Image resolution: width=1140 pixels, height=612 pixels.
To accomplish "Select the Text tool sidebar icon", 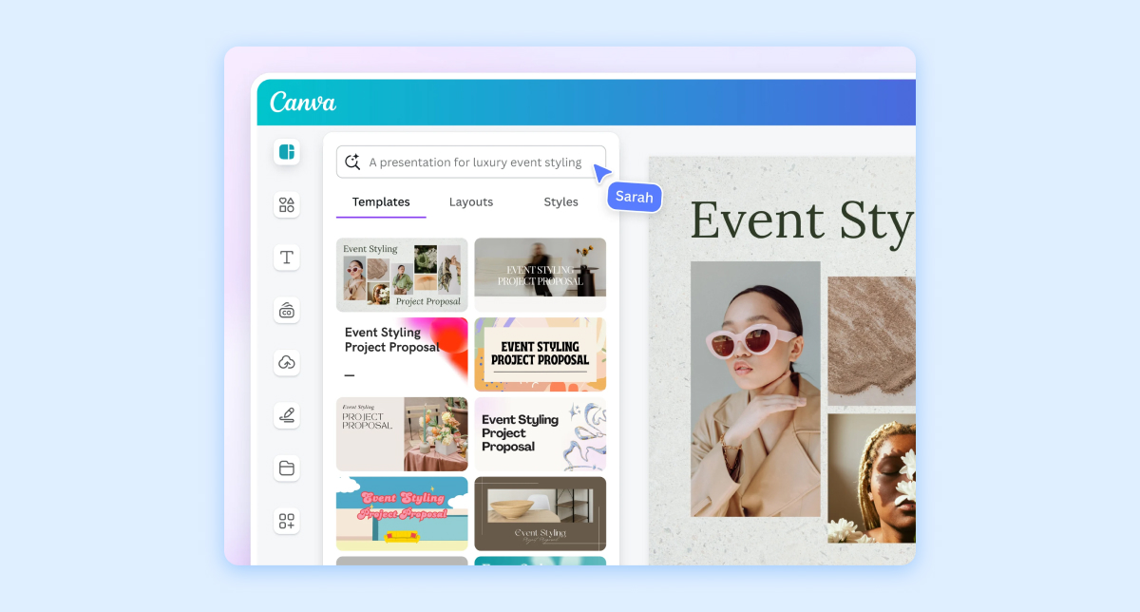I will pyautogui.click(x=287, y=257).
